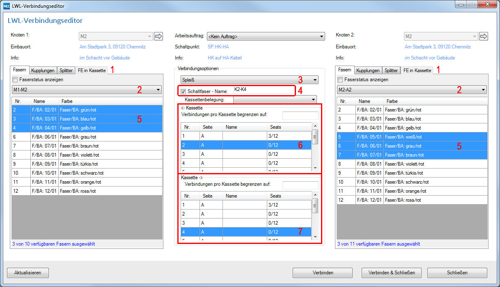Click the lower Kassette limit input field
The height and width of the screenshot is (287, 500).
(300, 185)
